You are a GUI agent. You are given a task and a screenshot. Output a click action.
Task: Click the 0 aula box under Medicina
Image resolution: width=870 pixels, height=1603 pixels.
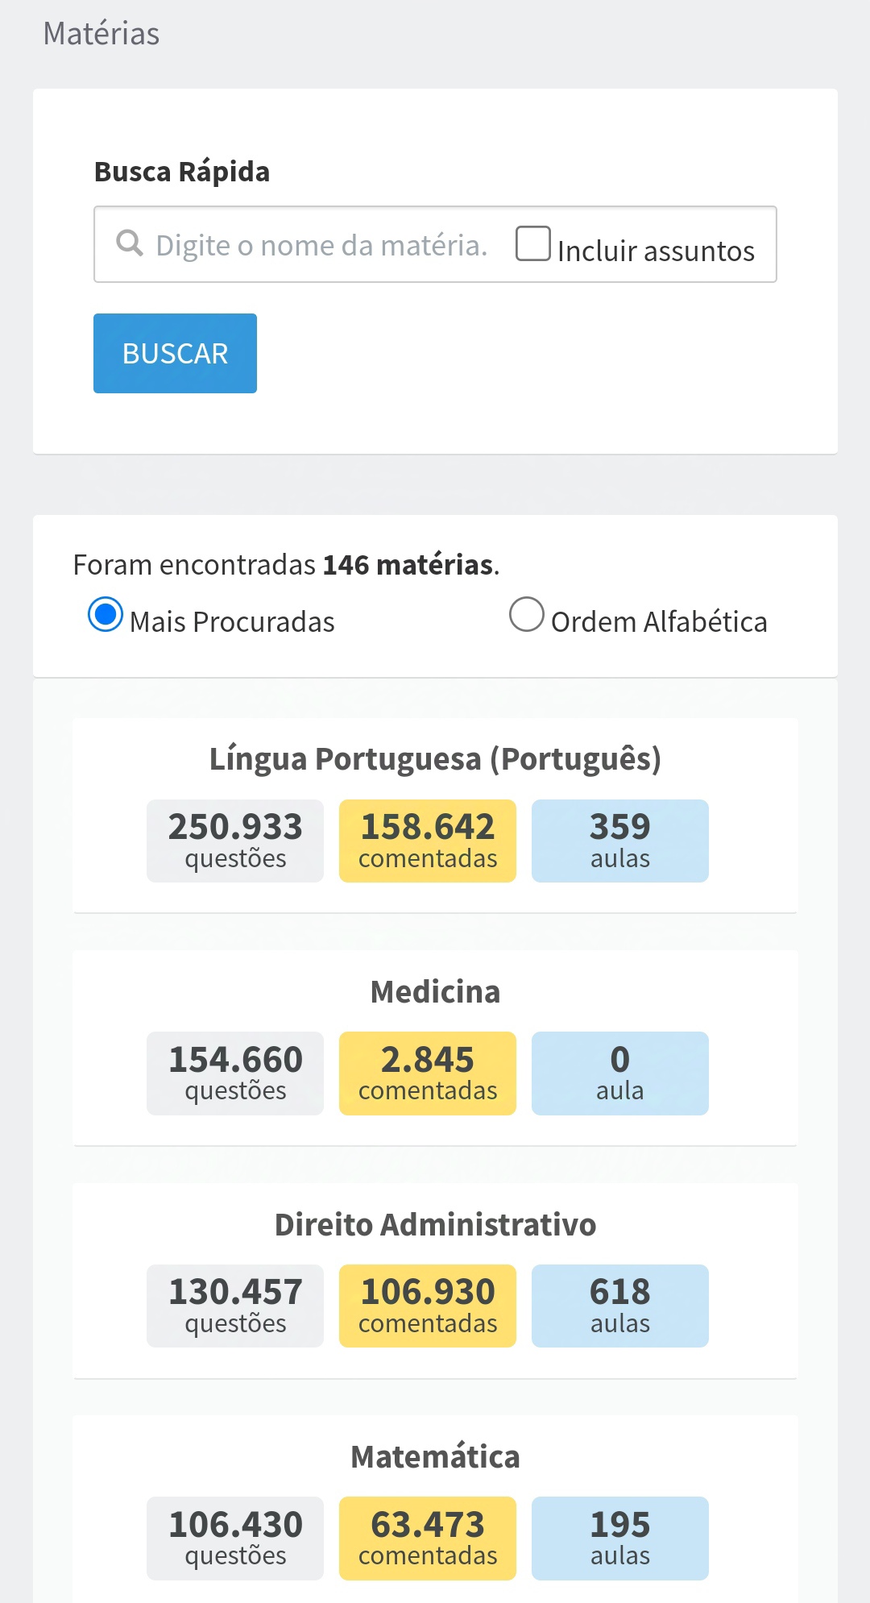click(619, 1074)
